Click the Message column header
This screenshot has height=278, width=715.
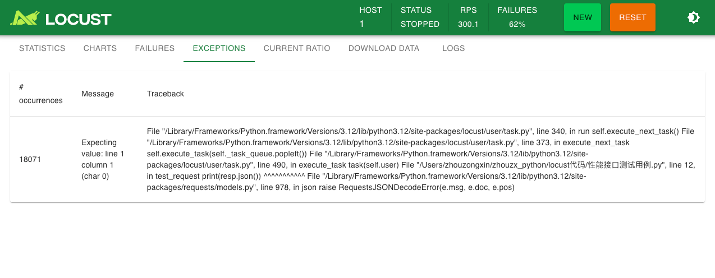98,94
